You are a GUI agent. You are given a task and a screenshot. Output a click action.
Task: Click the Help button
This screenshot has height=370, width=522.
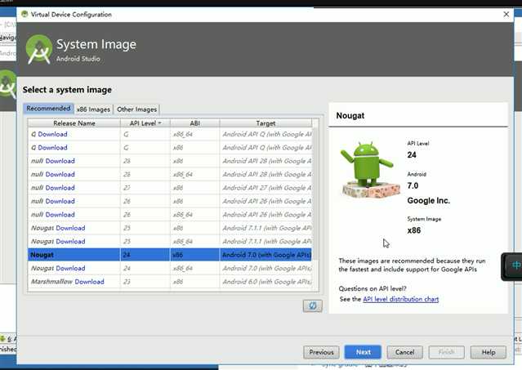[489, 352]
